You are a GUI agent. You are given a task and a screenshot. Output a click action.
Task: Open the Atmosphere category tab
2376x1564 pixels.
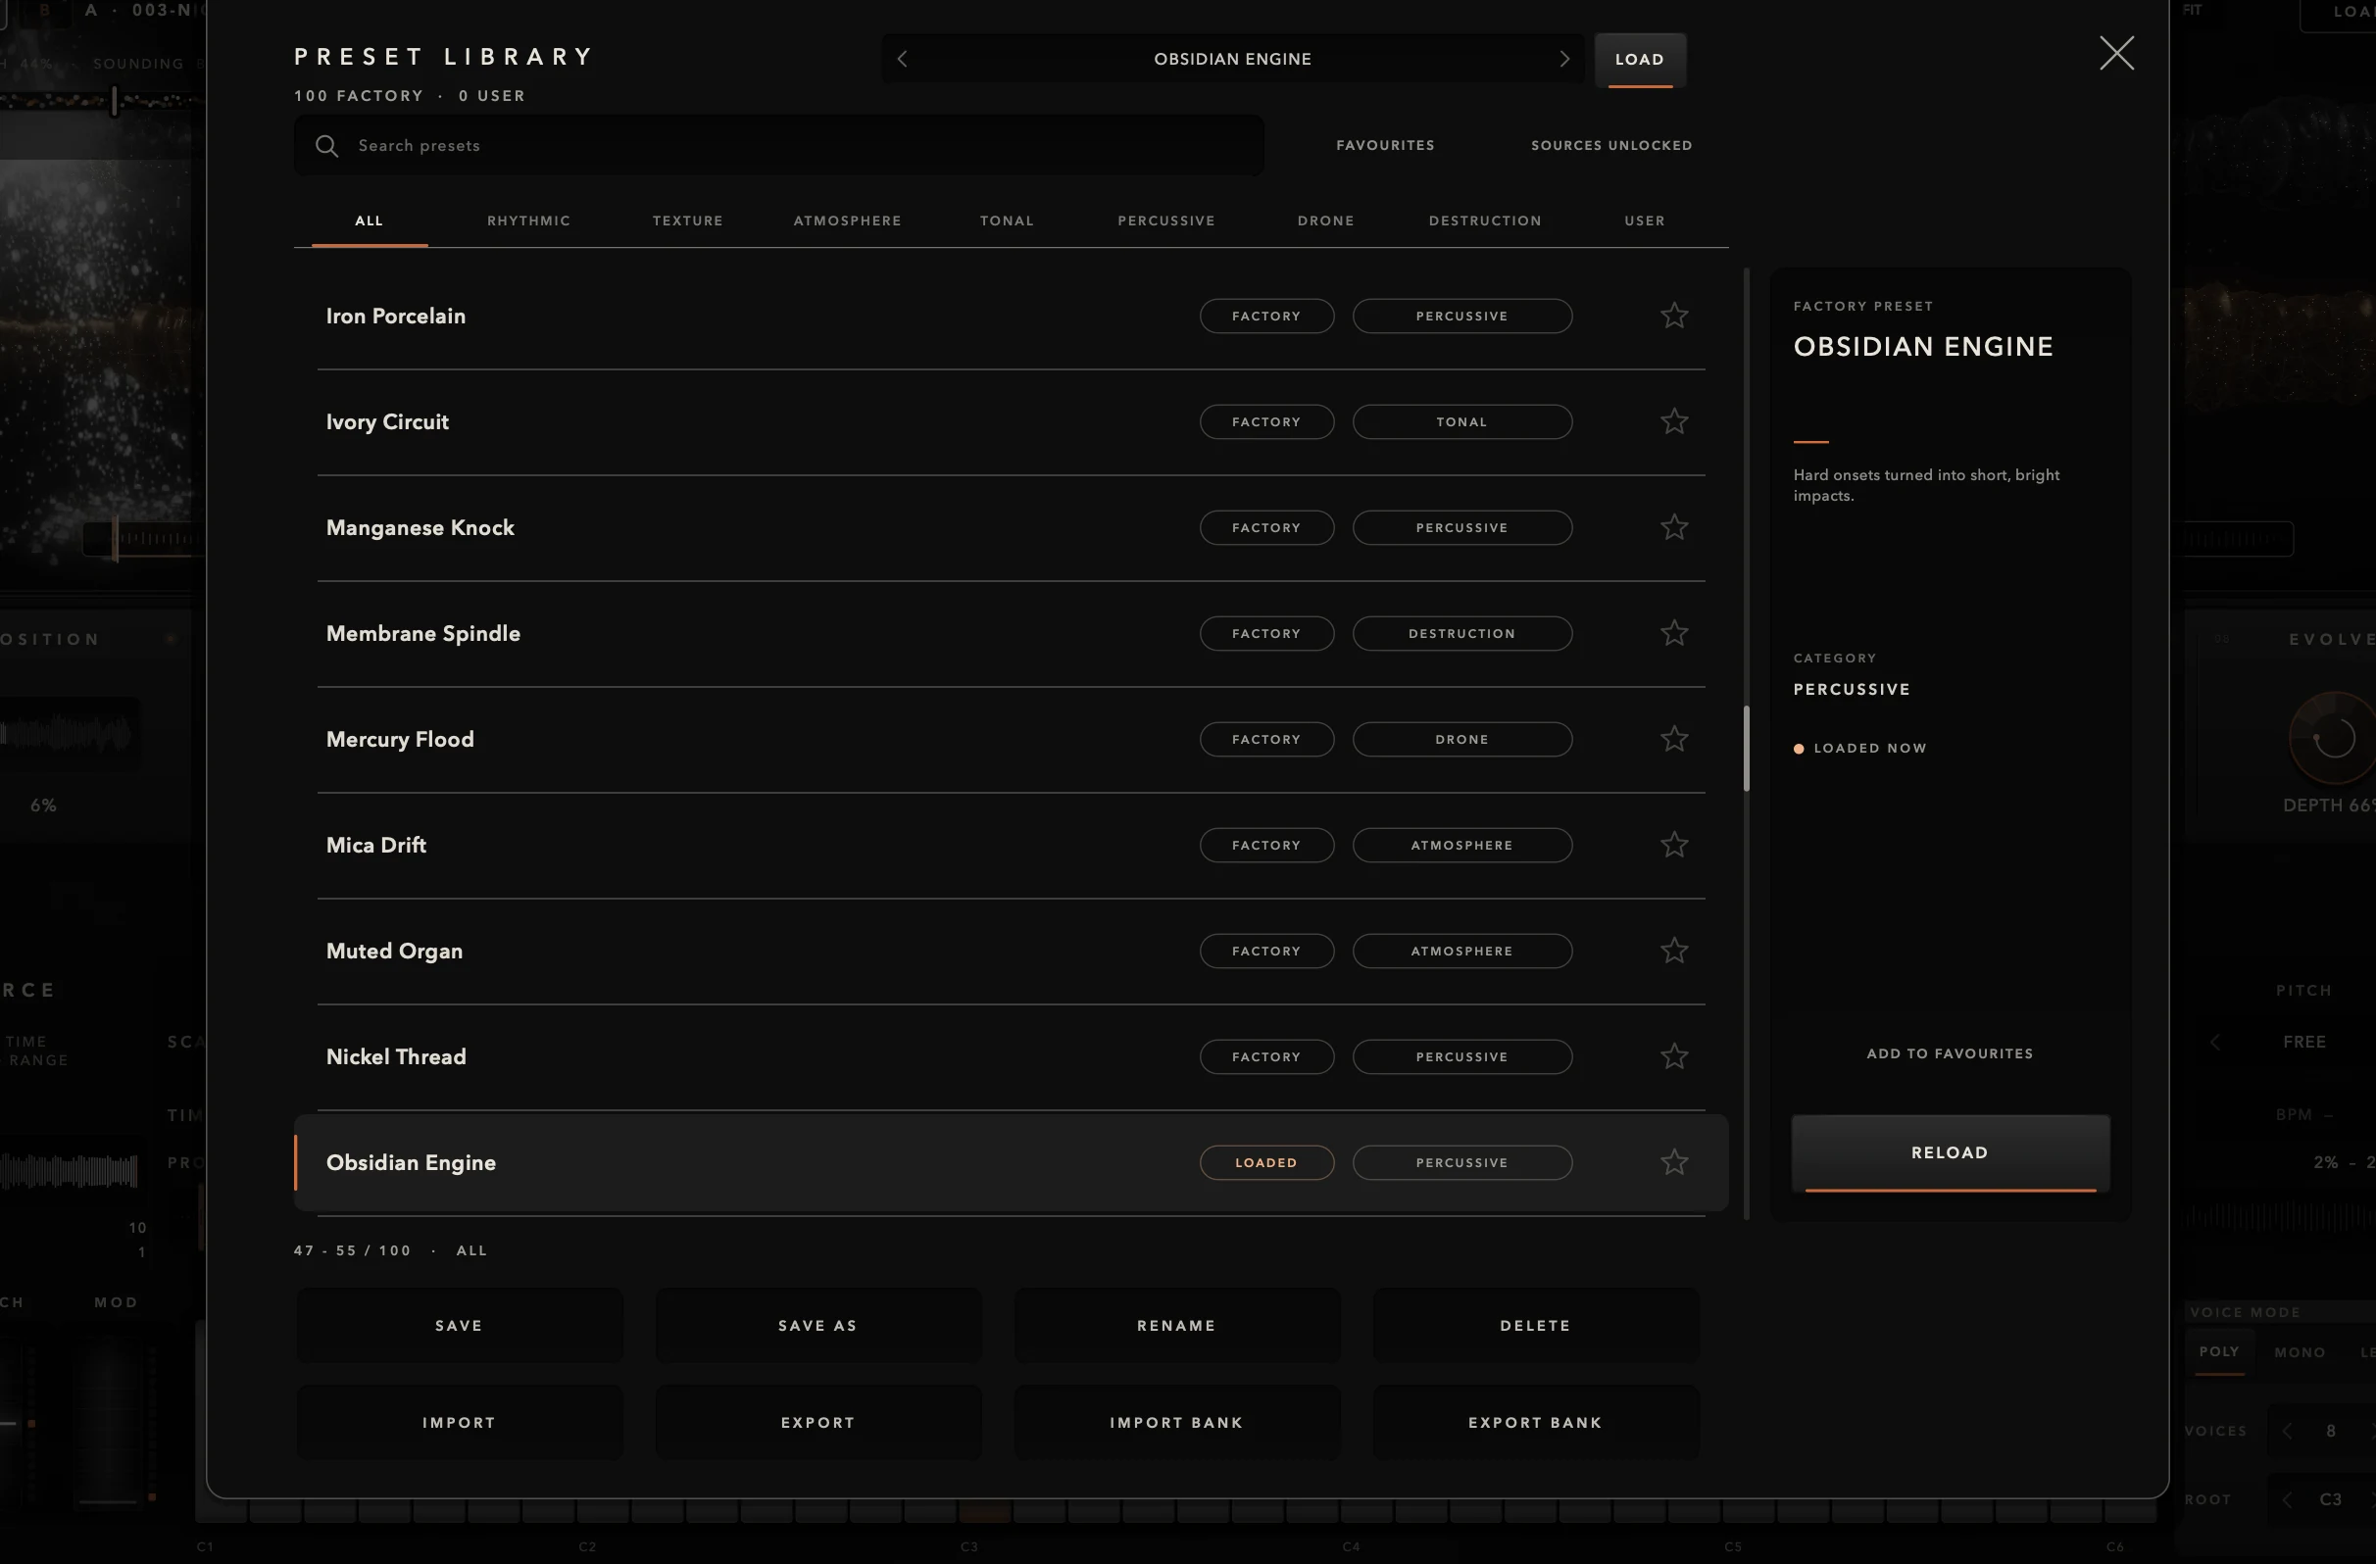848,220
